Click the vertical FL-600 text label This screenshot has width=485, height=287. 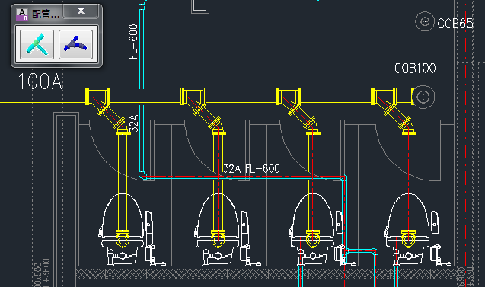(132, 41)
